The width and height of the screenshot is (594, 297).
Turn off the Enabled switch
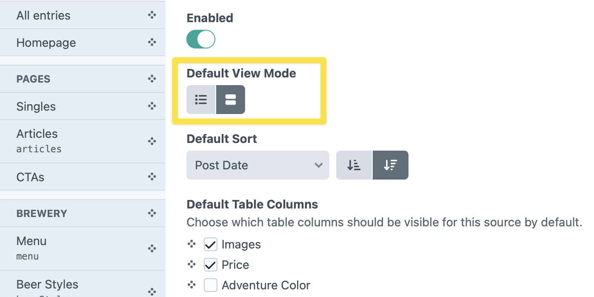(201, 39)
